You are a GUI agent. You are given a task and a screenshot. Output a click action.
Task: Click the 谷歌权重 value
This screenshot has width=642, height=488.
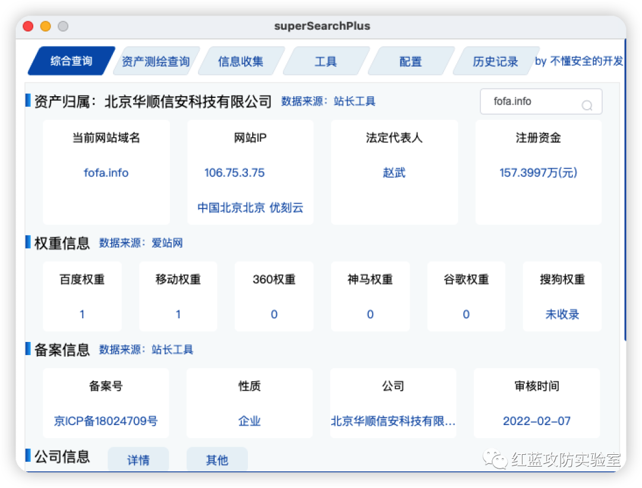point(467,314)
